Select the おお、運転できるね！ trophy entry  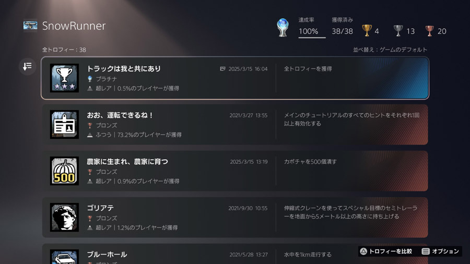click(235, 125)
